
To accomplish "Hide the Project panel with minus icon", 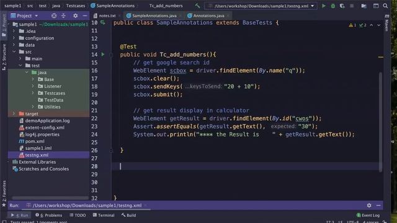I will point(85,15).
